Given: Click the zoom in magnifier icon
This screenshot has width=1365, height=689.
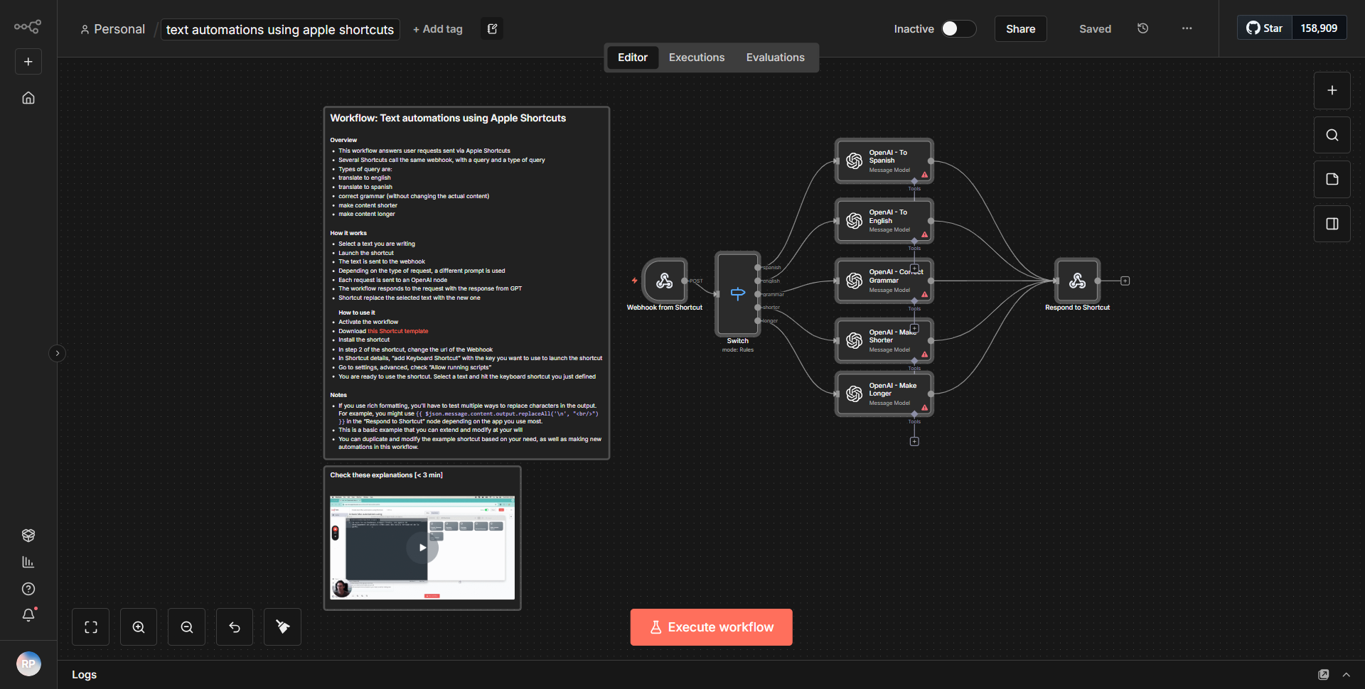Looking at the screenshot, I should click(139, 627).
